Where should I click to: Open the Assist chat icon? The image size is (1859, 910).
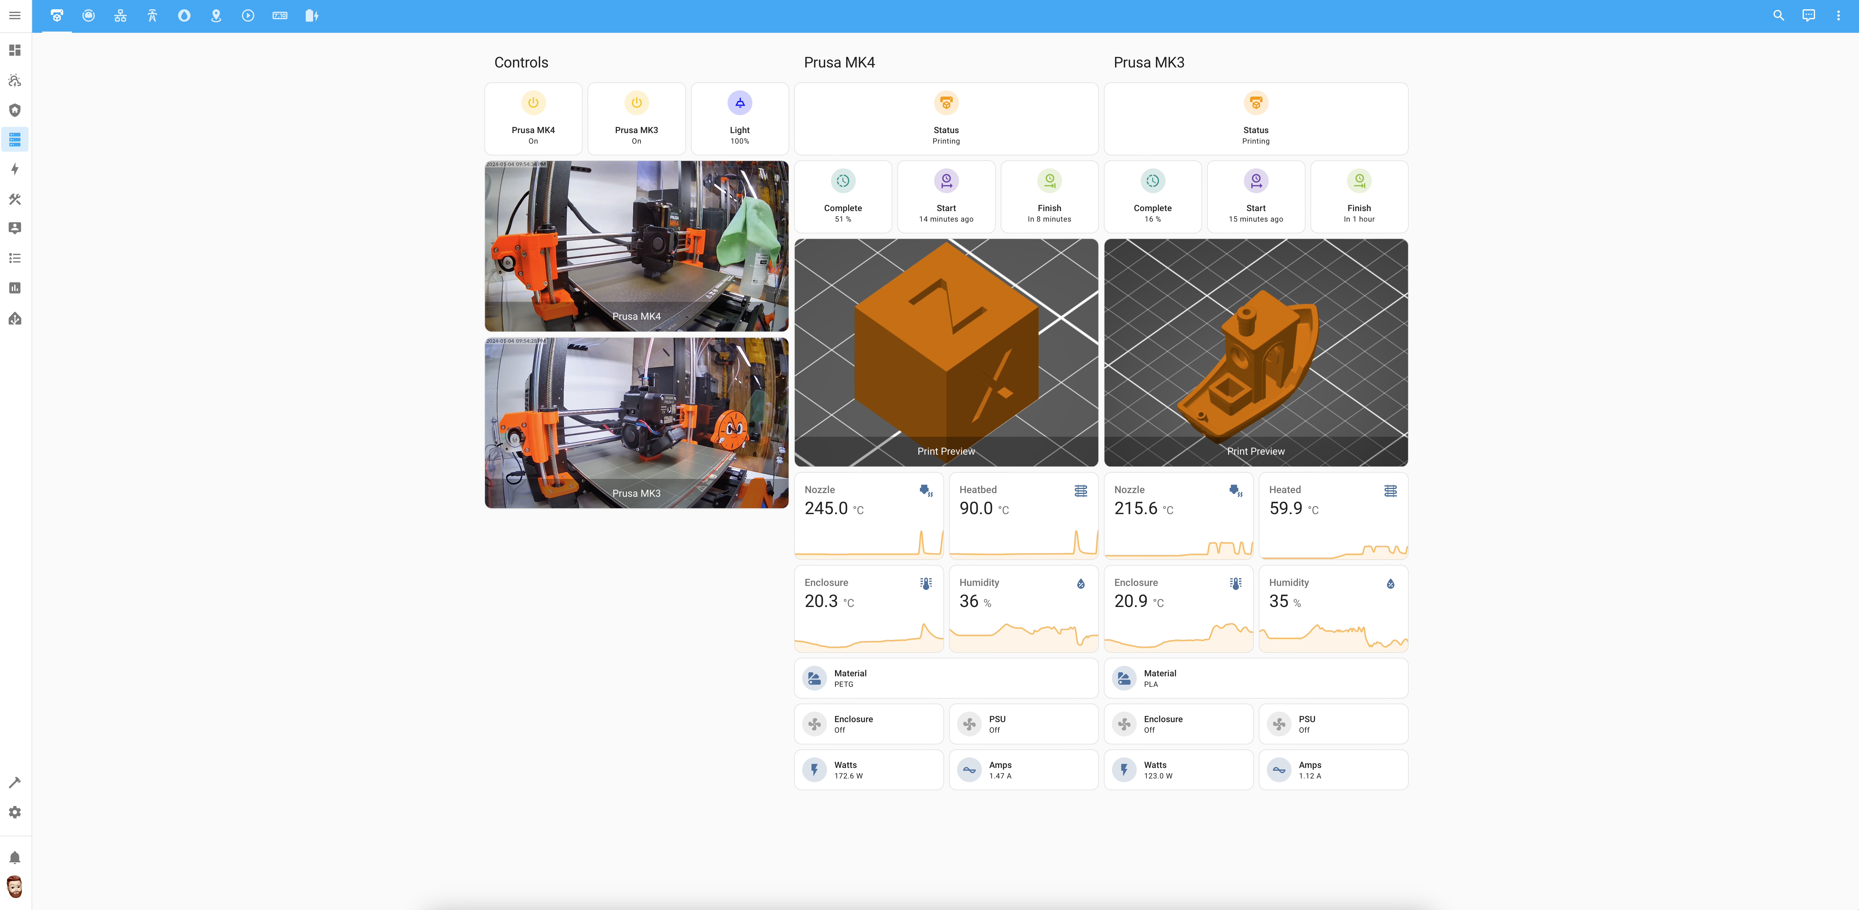(1809, 16)
